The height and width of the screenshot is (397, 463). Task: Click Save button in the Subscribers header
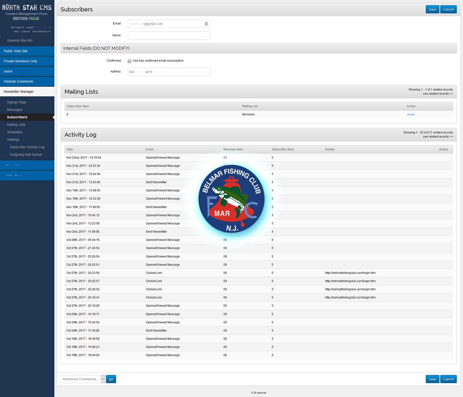click(x=432, y=9)
